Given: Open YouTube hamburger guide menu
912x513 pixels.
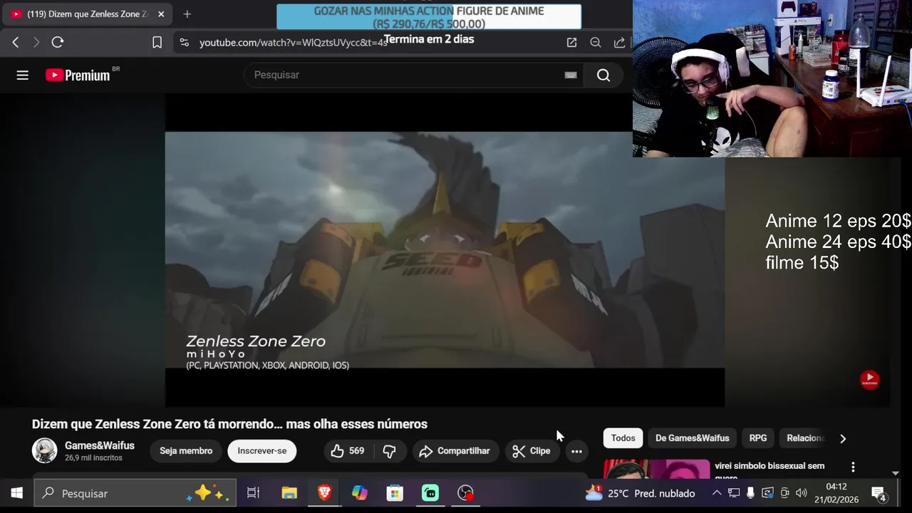Looking at the screenshot, I should tap(23, 75).
